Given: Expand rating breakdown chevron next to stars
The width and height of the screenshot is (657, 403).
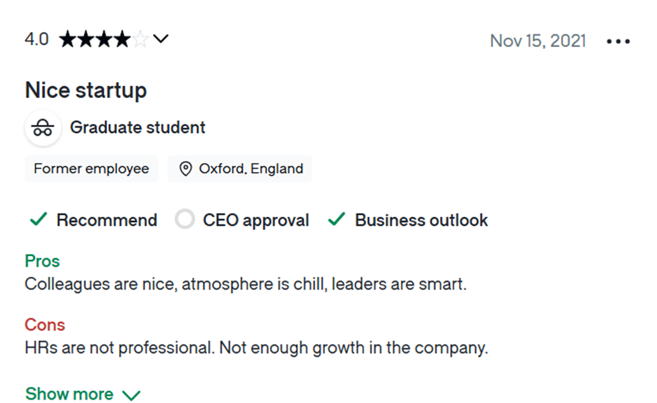Looking at the screenshot, I should pos(161,39).
